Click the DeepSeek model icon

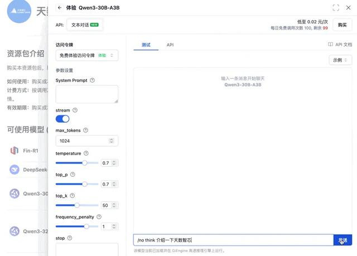coord(15,170)
